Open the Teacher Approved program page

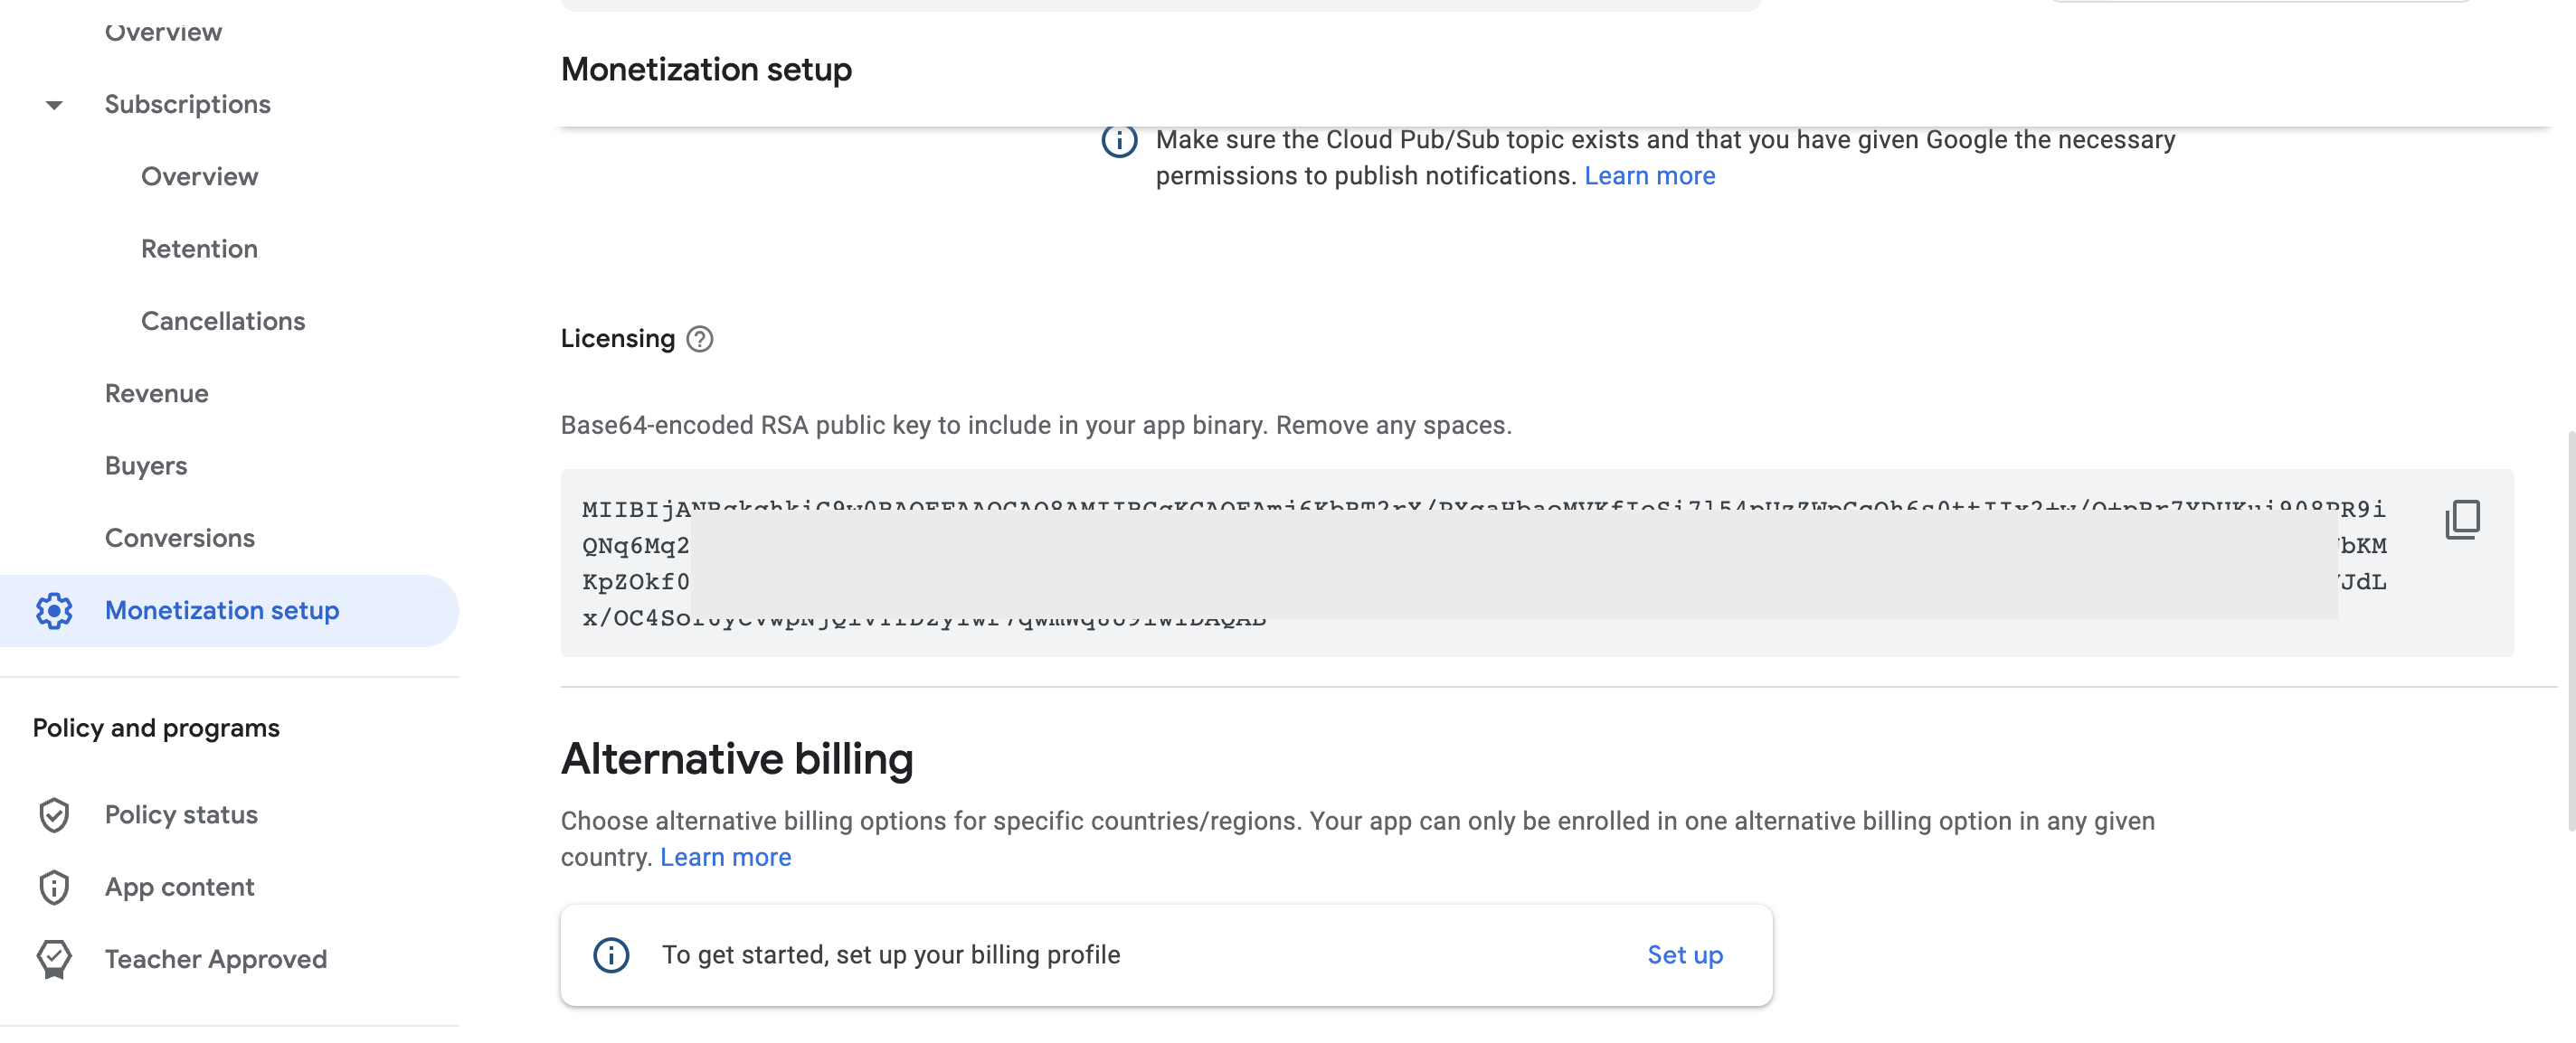[216, 959]
